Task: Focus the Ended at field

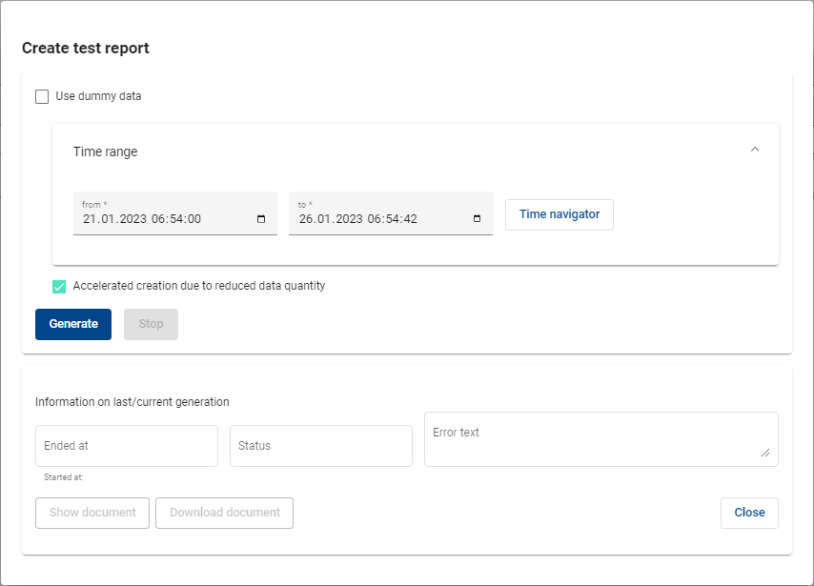Action: click(127, 446)
